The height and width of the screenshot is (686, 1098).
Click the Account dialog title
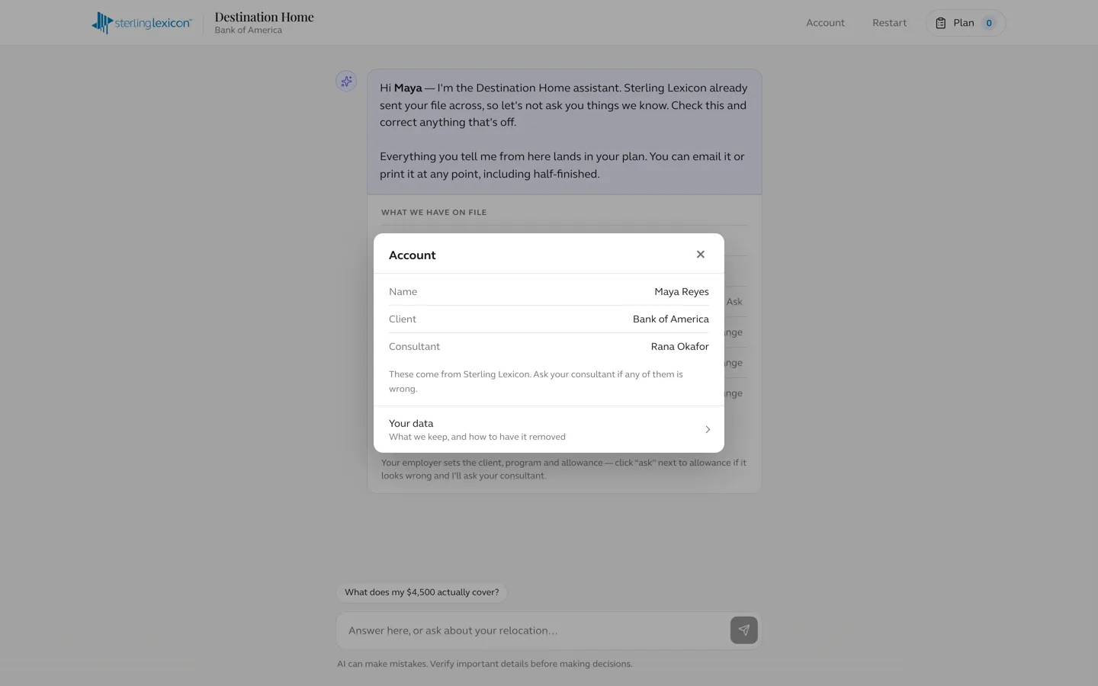click(413, 255)
